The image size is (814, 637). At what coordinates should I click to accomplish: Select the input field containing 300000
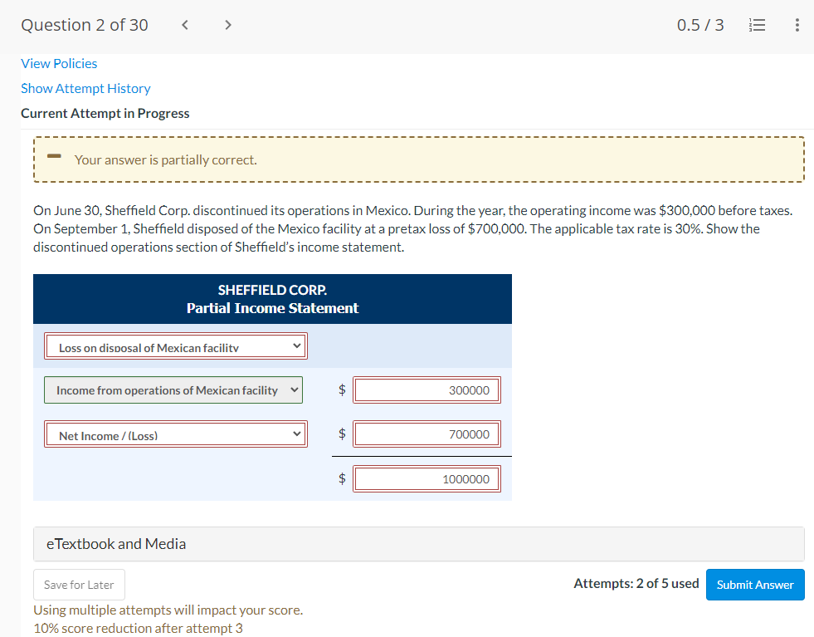pos(426,390)
